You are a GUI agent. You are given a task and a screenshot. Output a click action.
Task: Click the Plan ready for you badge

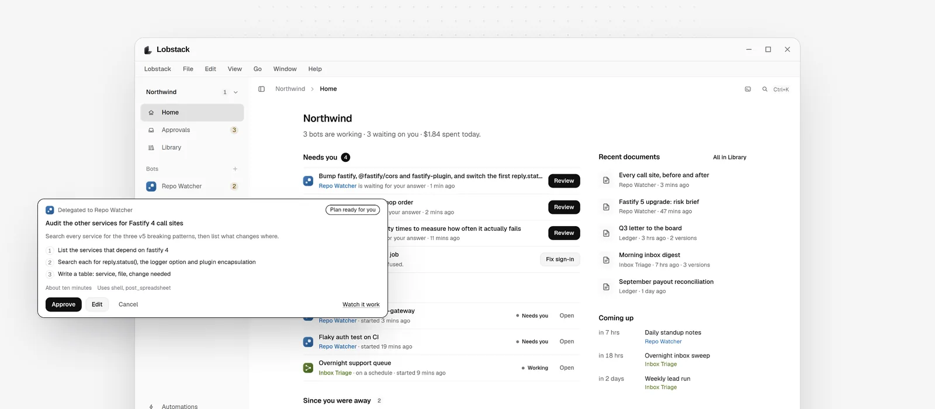(x=353, y=210)
